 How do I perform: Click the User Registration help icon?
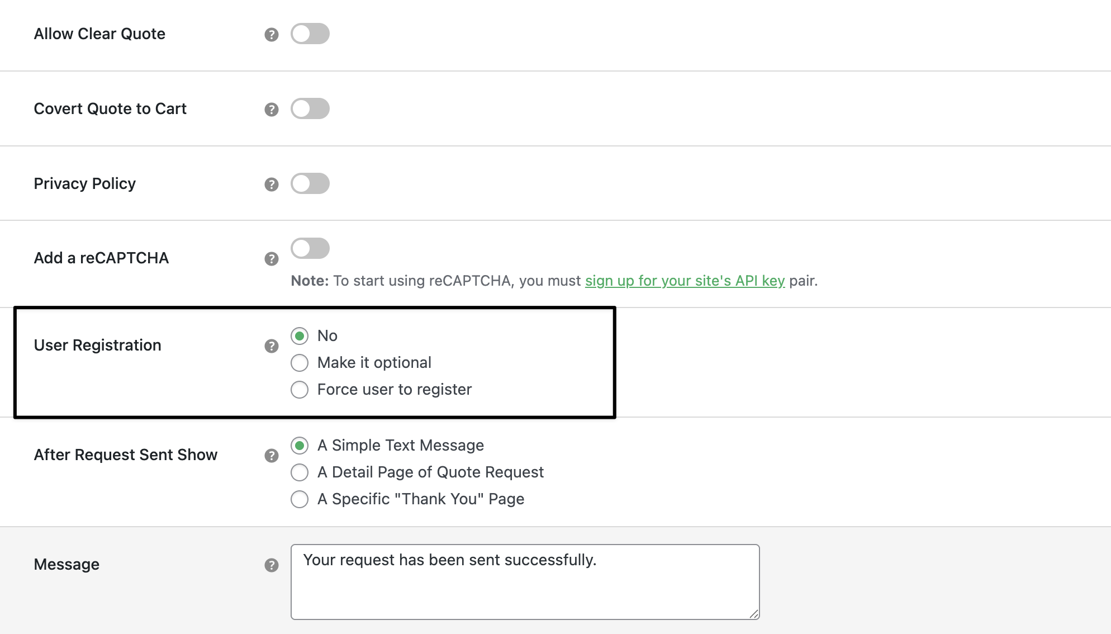click(272, 346)
